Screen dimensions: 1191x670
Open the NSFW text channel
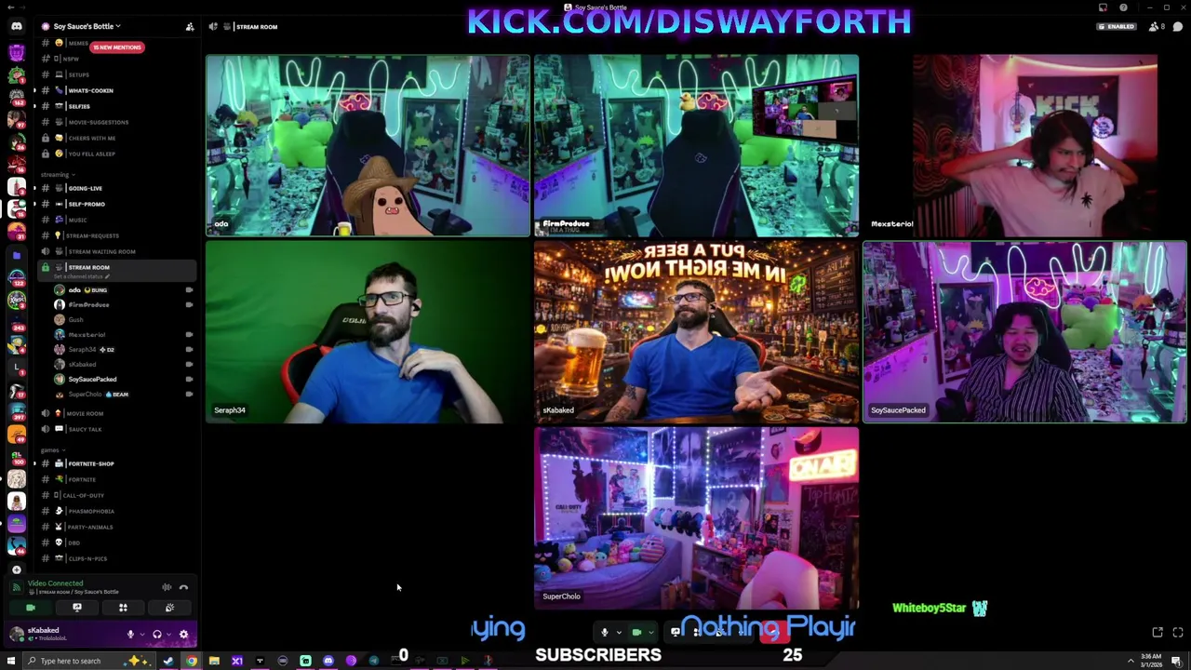116,59
